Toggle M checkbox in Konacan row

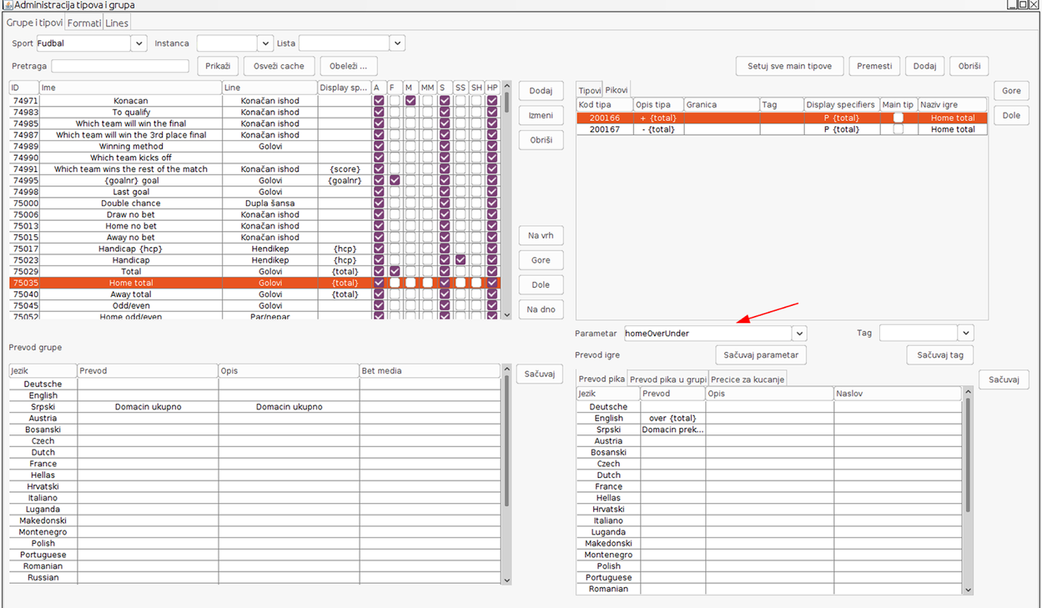point(410,101)
